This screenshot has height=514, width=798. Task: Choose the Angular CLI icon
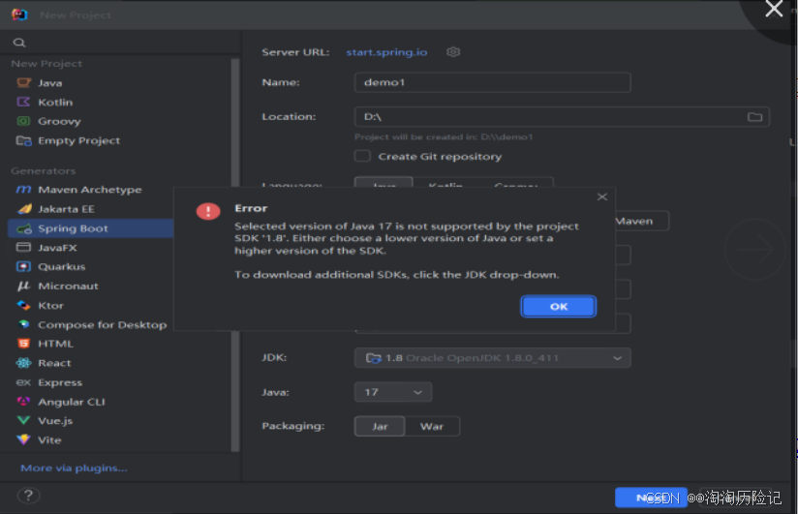[x=23, y=402]
